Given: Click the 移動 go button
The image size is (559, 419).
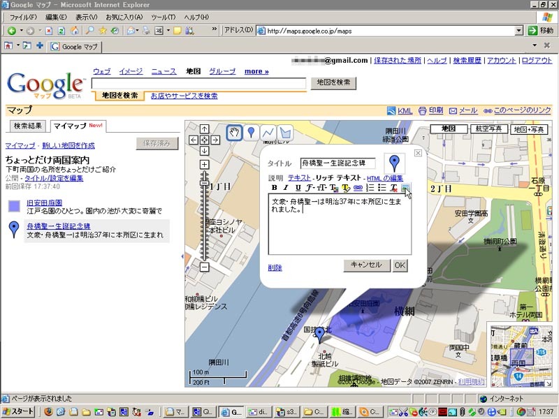Looking at the screenshot, I should [540, 31].
